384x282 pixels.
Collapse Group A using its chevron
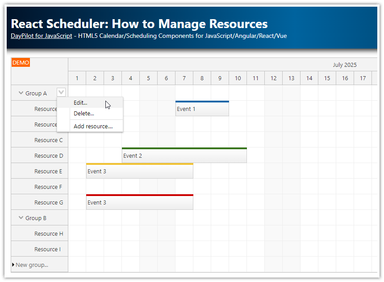(21, 93)
